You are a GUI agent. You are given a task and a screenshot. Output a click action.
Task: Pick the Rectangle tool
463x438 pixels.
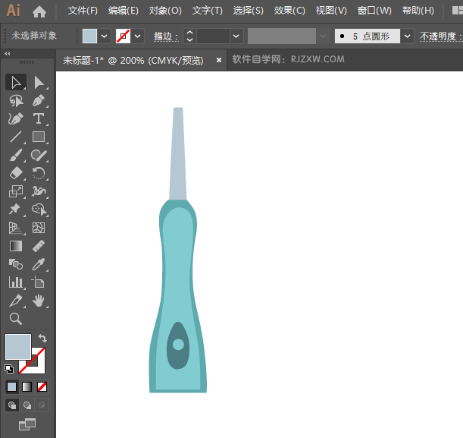pos(39,137)
